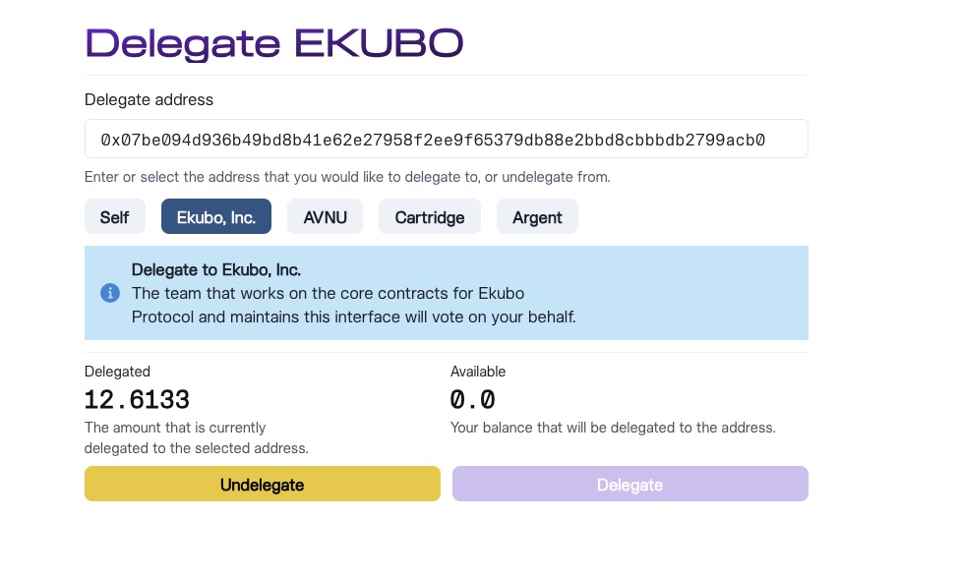Click the description under the available balance
957x577 pixels.
click(613, 429)
